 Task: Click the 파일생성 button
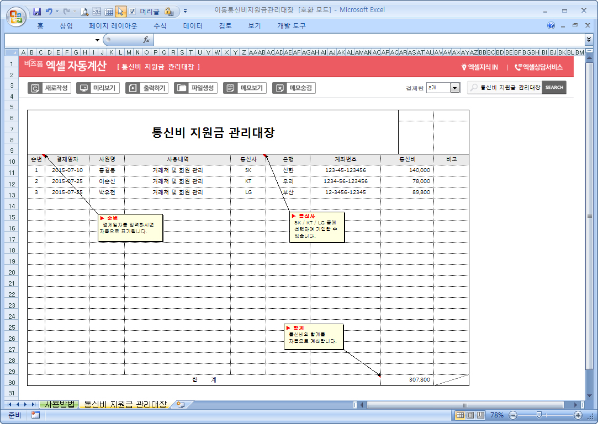tap(195, 88)
